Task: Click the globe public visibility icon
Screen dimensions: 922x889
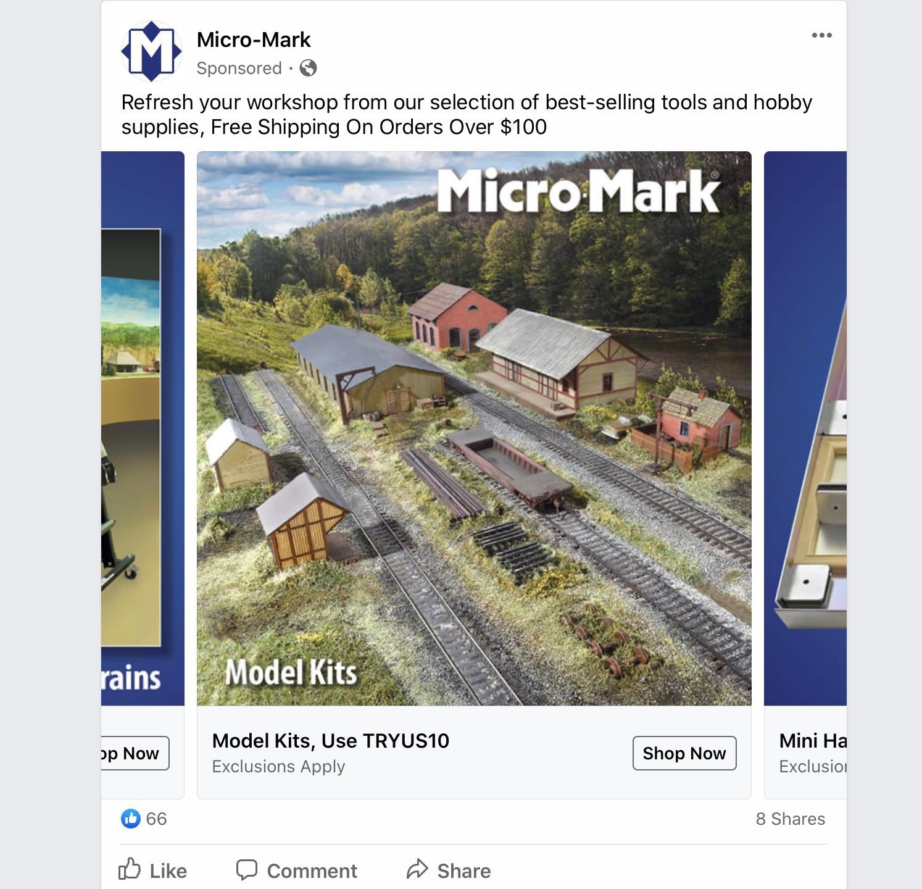Action: coord(308,68)
